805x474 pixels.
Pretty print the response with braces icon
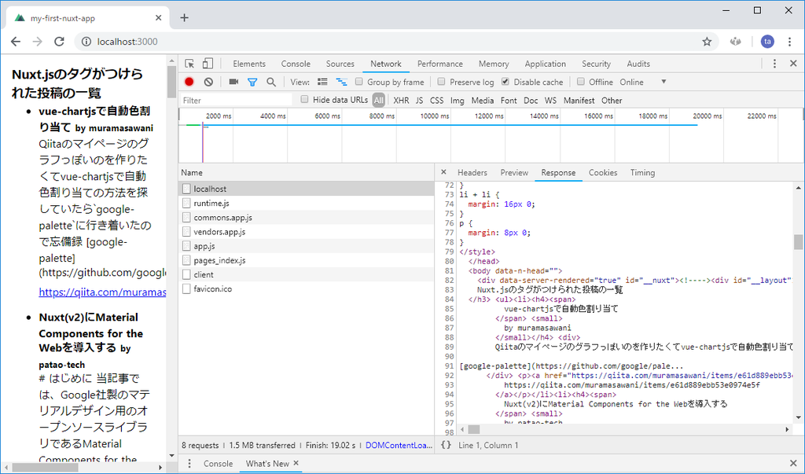click(x=447, y=445)
